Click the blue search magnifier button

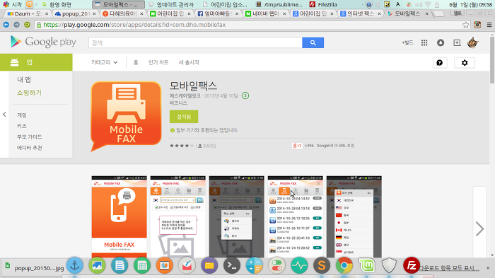pos(313,43)
